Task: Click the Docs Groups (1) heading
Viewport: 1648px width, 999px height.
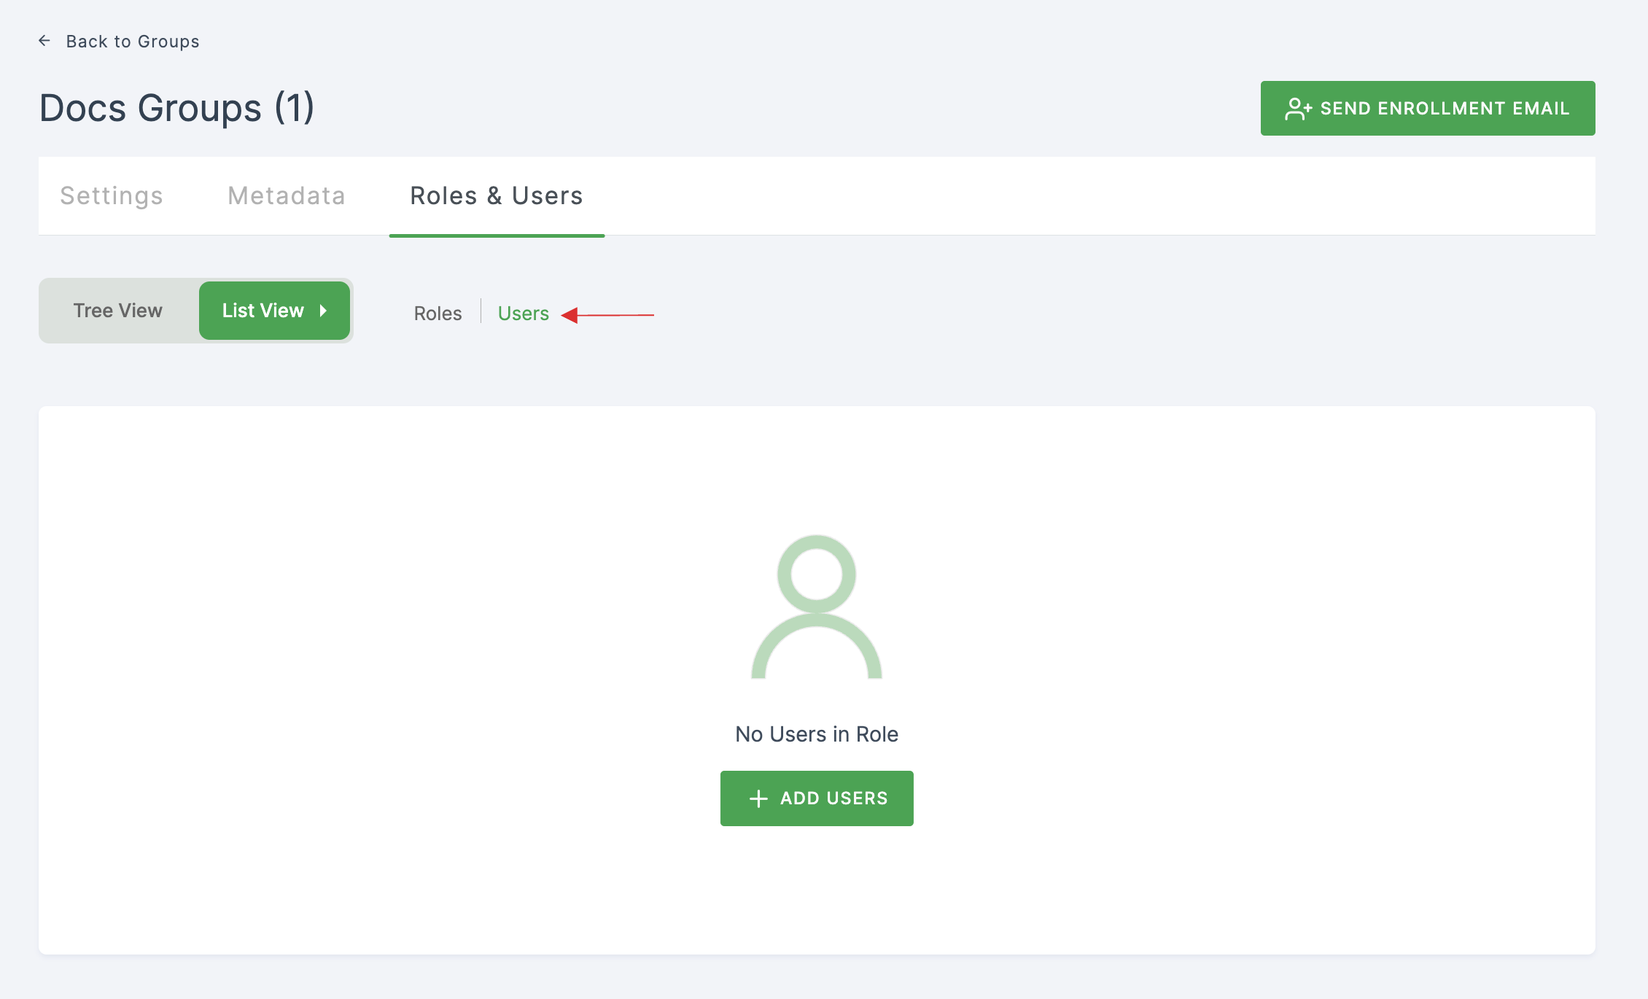Action: 177,108
